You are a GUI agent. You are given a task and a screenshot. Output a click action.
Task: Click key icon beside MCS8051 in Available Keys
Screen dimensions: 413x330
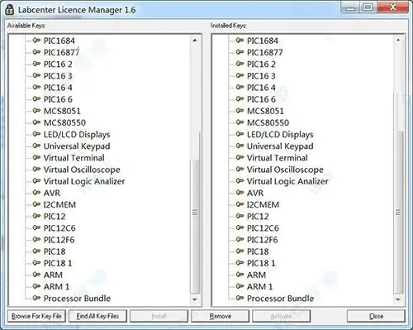point(36,111)
